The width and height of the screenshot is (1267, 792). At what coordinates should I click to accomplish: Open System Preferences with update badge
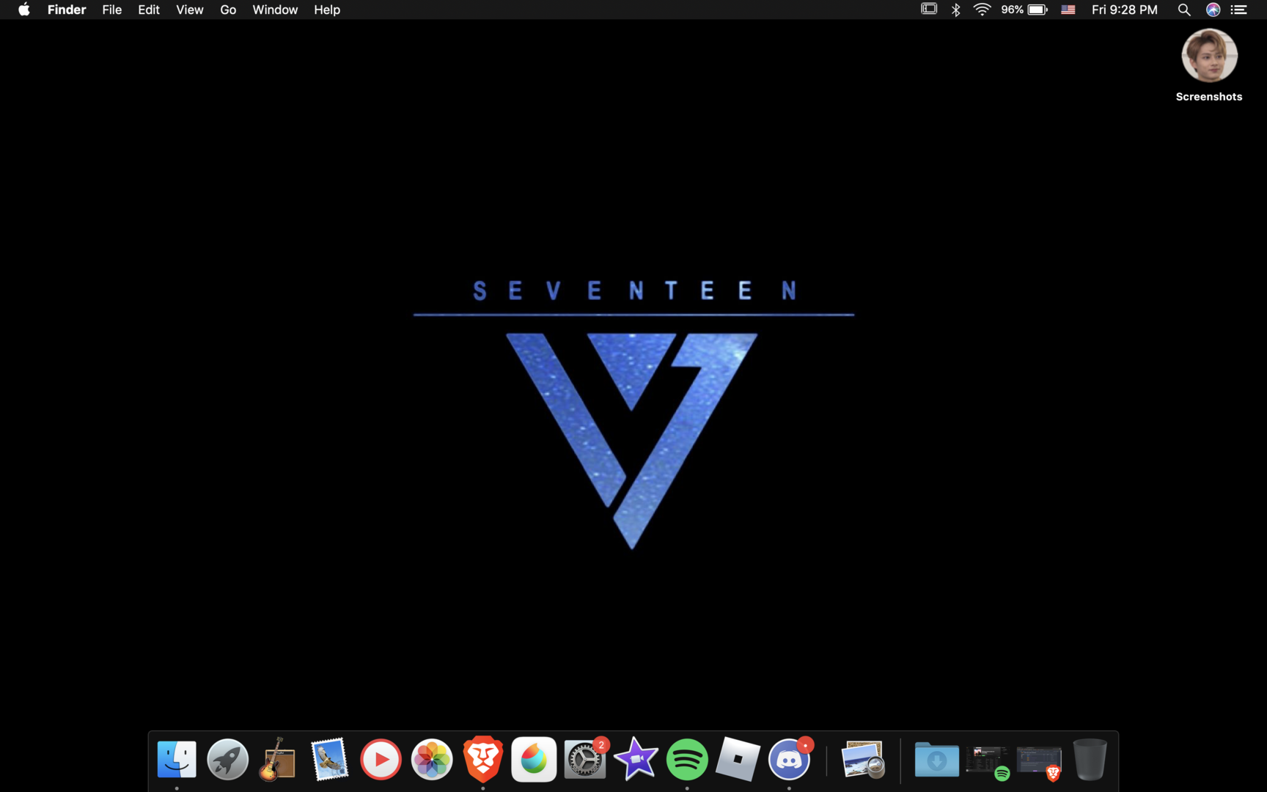click(x=585, y=759)
